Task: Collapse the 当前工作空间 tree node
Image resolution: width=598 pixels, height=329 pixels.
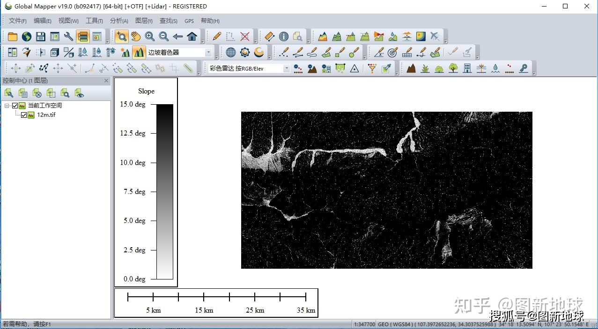Action: [x=7, y=106]
